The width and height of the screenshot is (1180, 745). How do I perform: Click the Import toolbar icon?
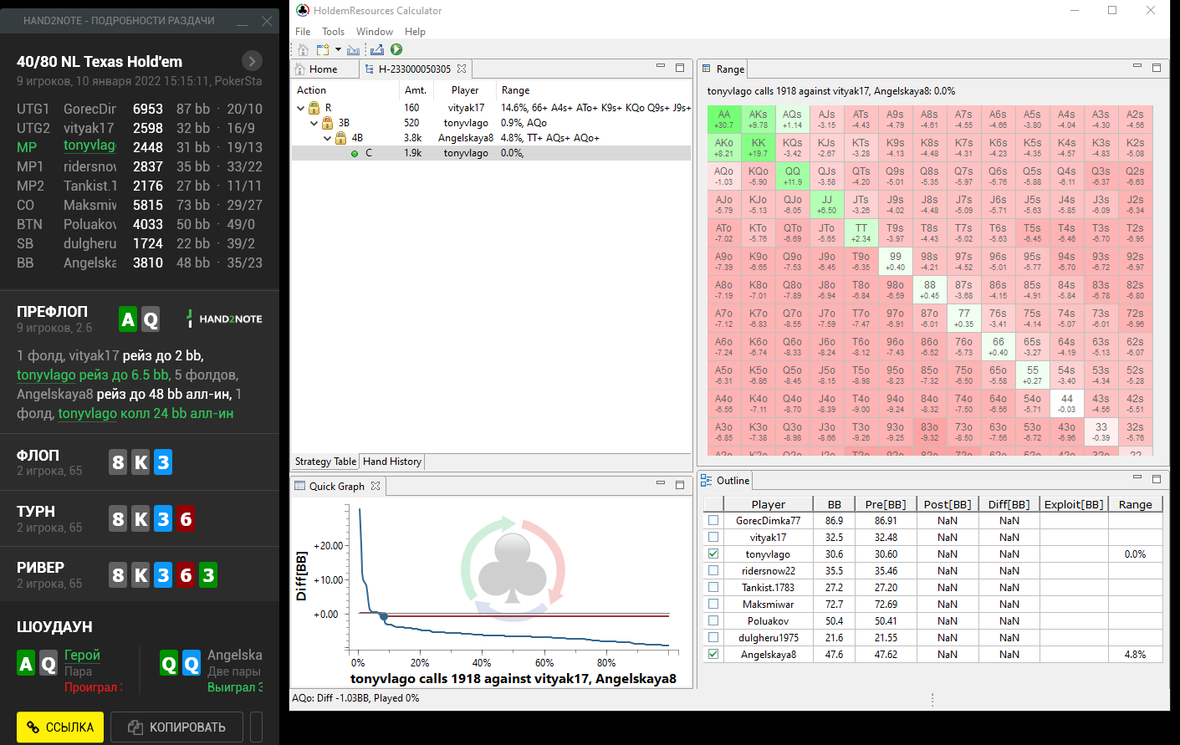click(354, 50)
